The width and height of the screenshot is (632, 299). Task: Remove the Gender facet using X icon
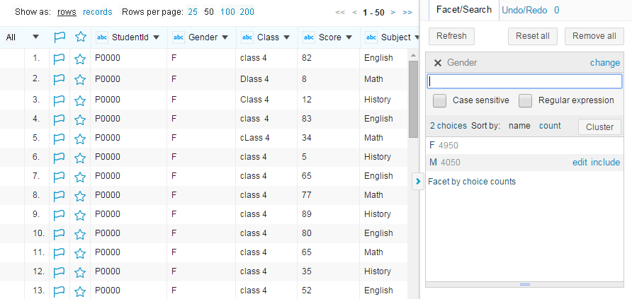pos(437,63)
